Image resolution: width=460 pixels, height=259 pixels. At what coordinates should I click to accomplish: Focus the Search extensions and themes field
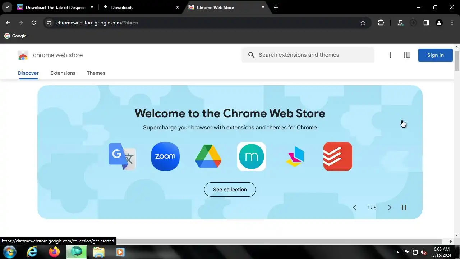click(308, 55)
